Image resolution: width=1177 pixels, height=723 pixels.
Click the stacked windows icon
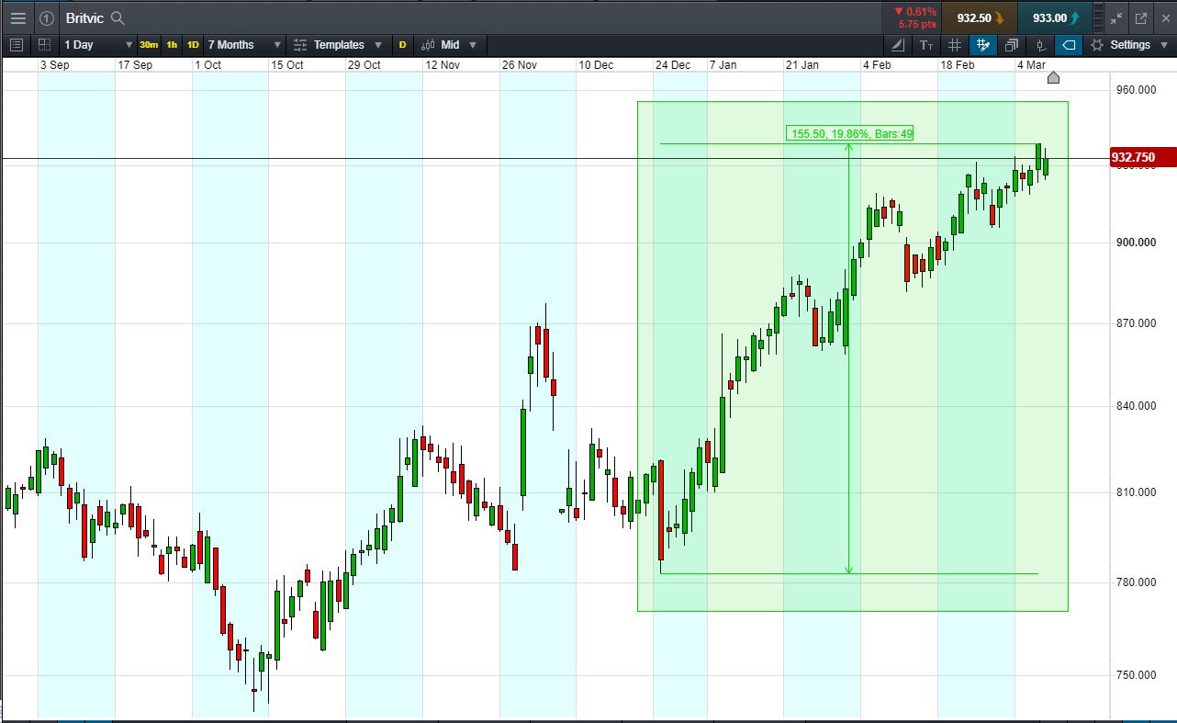tap(1012, 44)
